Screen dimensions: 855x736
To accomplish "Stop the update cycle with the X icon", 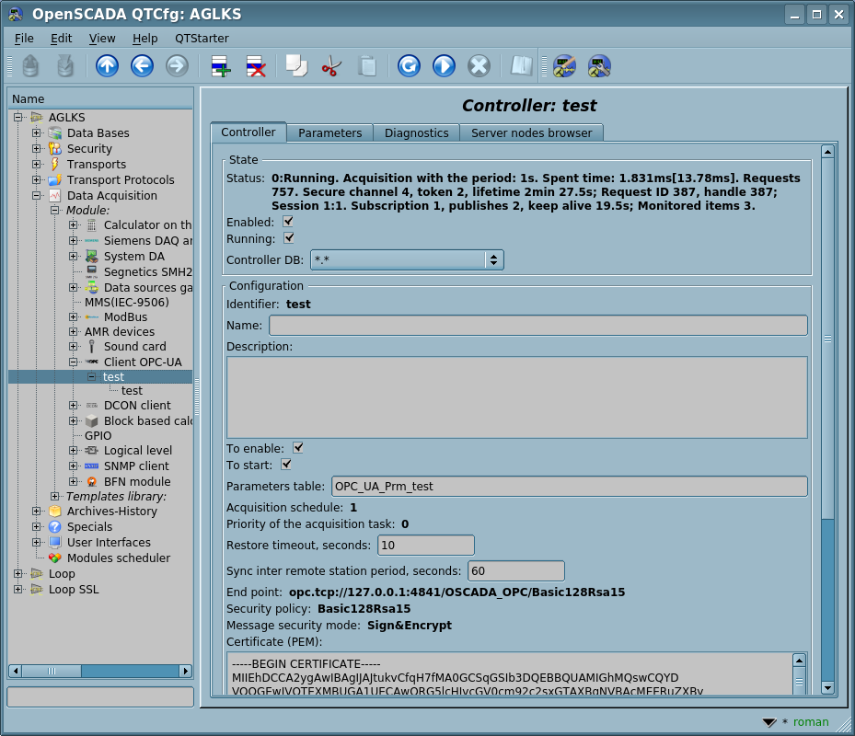I will (479, 66).
